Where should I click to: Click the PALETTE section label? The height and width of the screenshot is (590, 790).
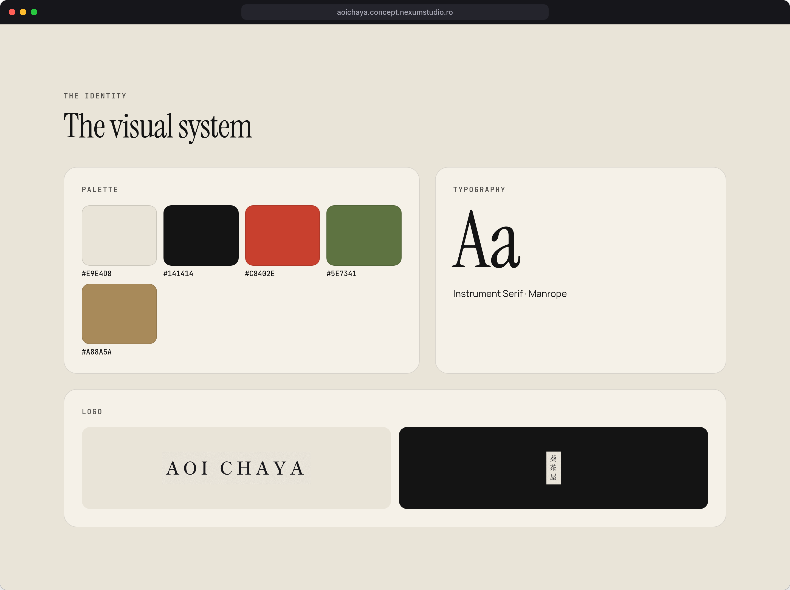coord(100,189)
